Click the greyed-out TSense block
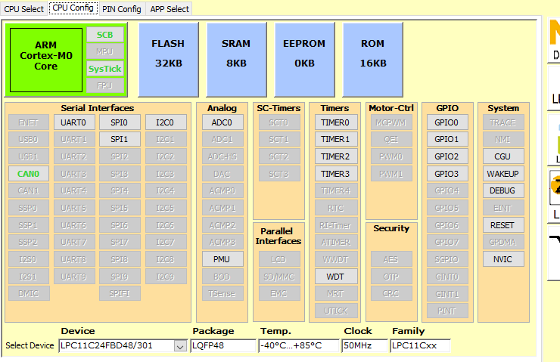The image size is (560, 362). click(222, 293)
